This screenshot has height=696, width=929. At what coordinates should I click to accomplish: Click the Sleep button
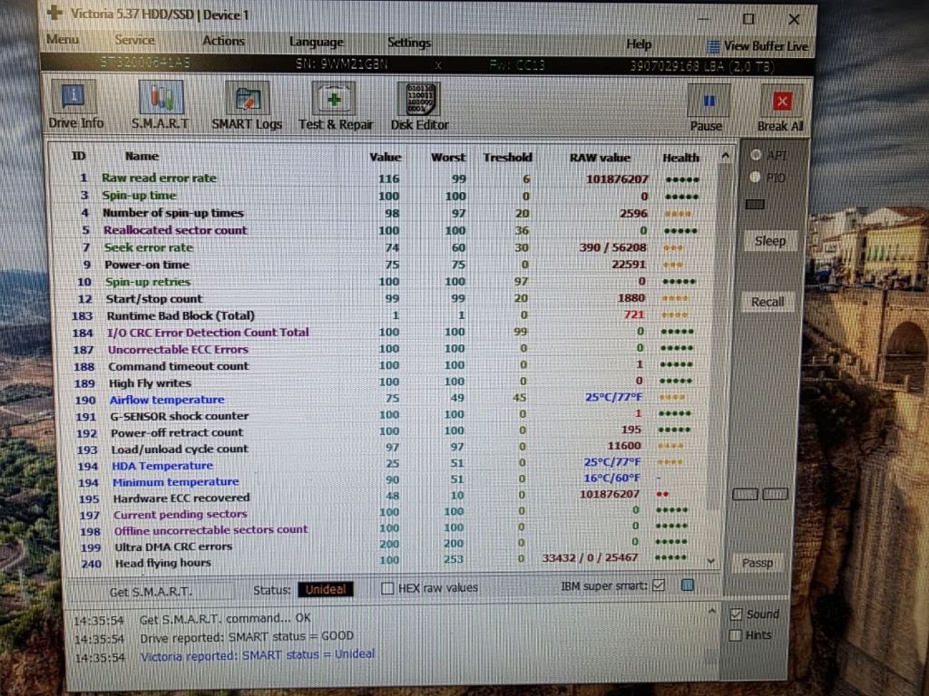(x=769, y=241)
